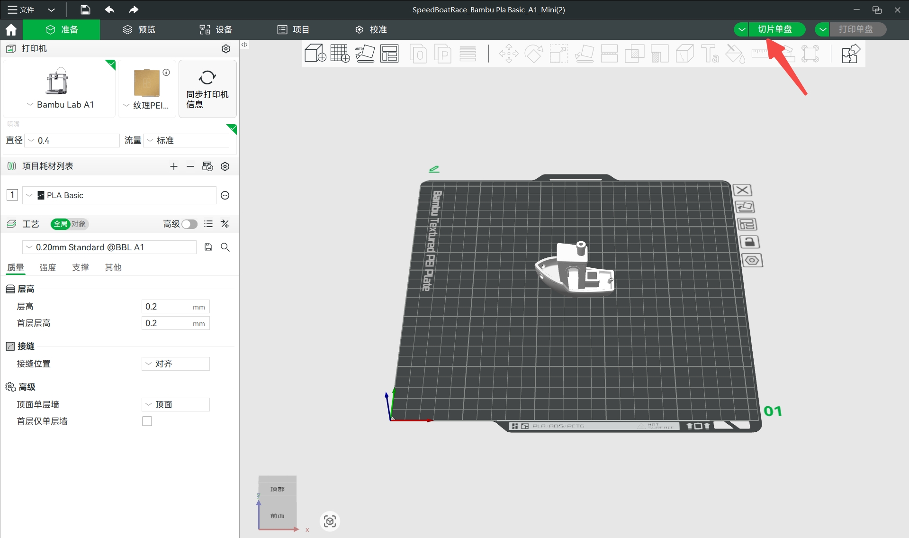Click the 同步打印机信息 button
Image resolution: width=909 pixels, height=538 pixels.
207,89
